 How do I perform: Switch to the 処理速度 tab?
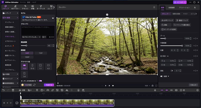coord(171,7)
